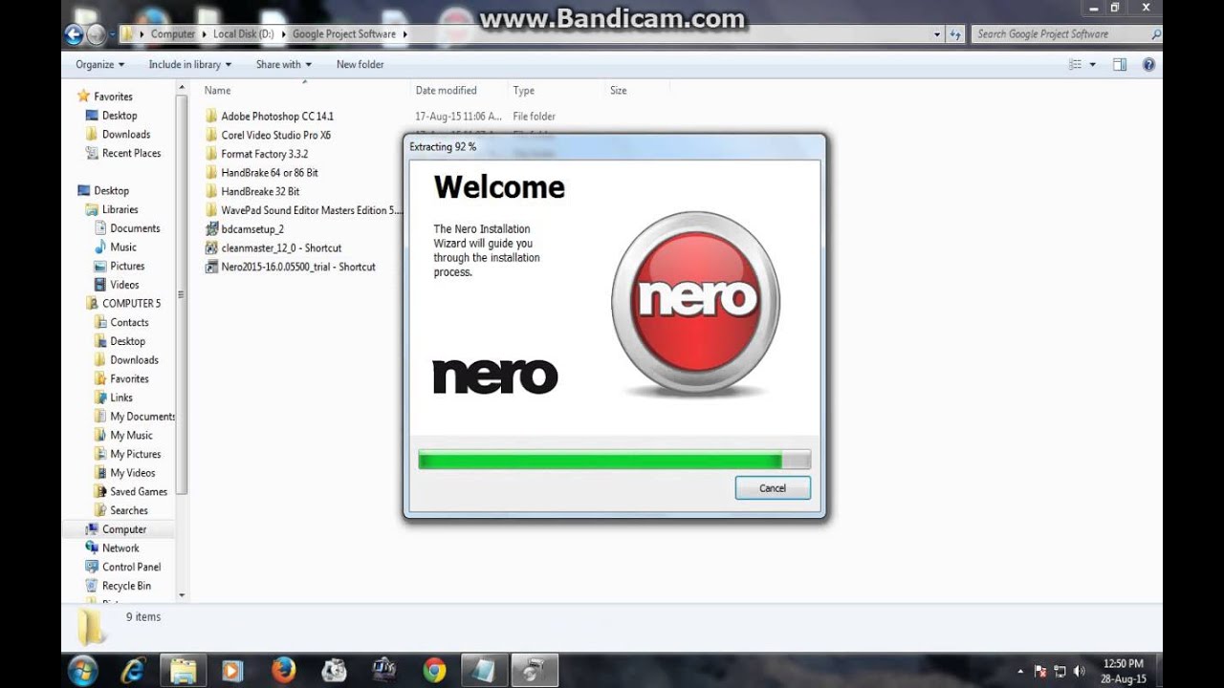1224x688 pixels.
Task: Select the WavePad Sound Editor Masters Edition folder
Action: (304, 210)
